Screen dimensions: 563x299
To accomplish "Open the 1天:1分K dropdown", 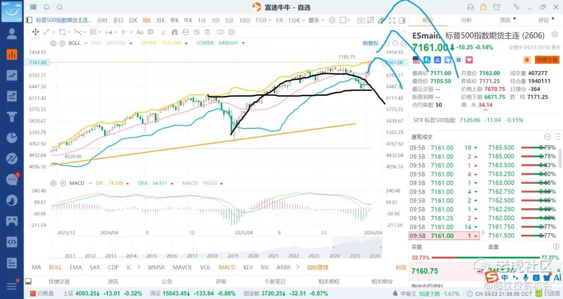I will click(290, 20).
